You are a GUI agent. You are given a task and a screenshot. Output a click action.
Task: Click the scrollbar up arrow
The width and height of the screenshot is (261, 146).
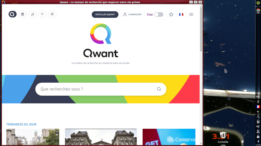click(x=201, y=6)
